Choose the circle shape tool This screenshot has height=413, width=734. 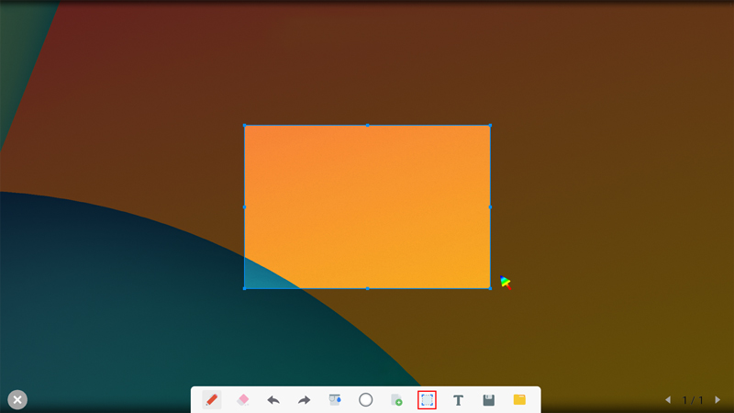click(x=365, y=400)
